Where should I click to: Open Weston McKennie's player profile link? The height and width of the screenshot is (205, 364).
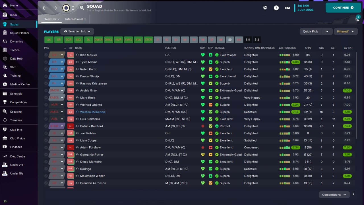[x=93, y=112]
